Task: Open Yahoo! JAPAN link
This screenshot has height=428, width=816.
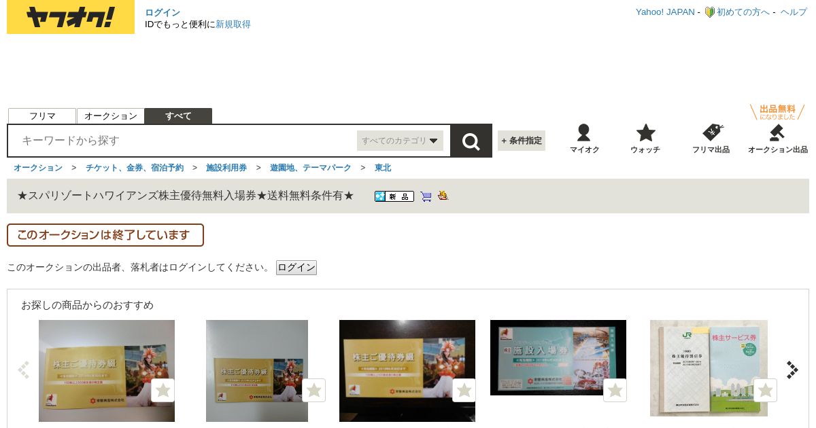Action: [665, 12]
